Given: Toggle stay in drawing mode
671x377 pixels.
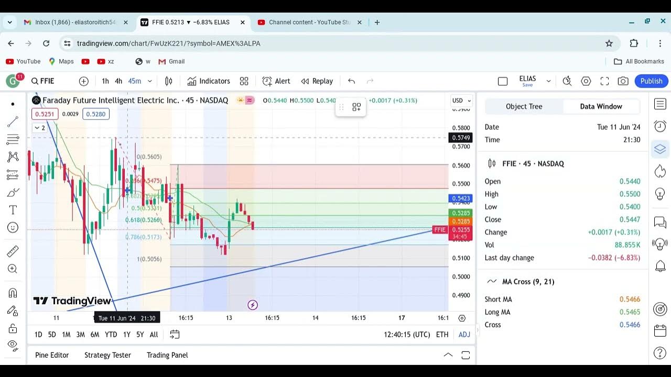Looking at the screenshot, I should 13,311.
